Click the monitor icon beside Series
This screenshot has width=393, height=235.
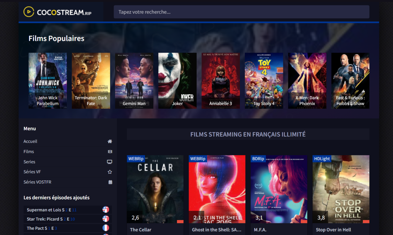pos(110,162)
